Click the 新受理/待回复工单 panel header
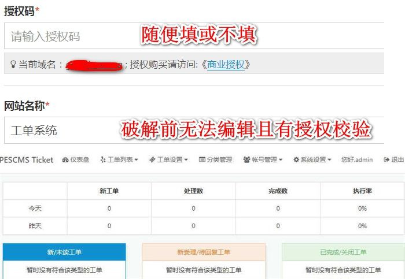 [x=204, y=252]
